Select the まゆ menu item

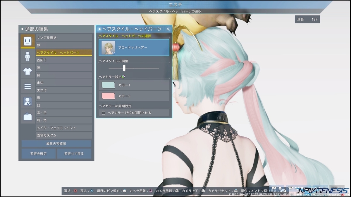(64, 83)
